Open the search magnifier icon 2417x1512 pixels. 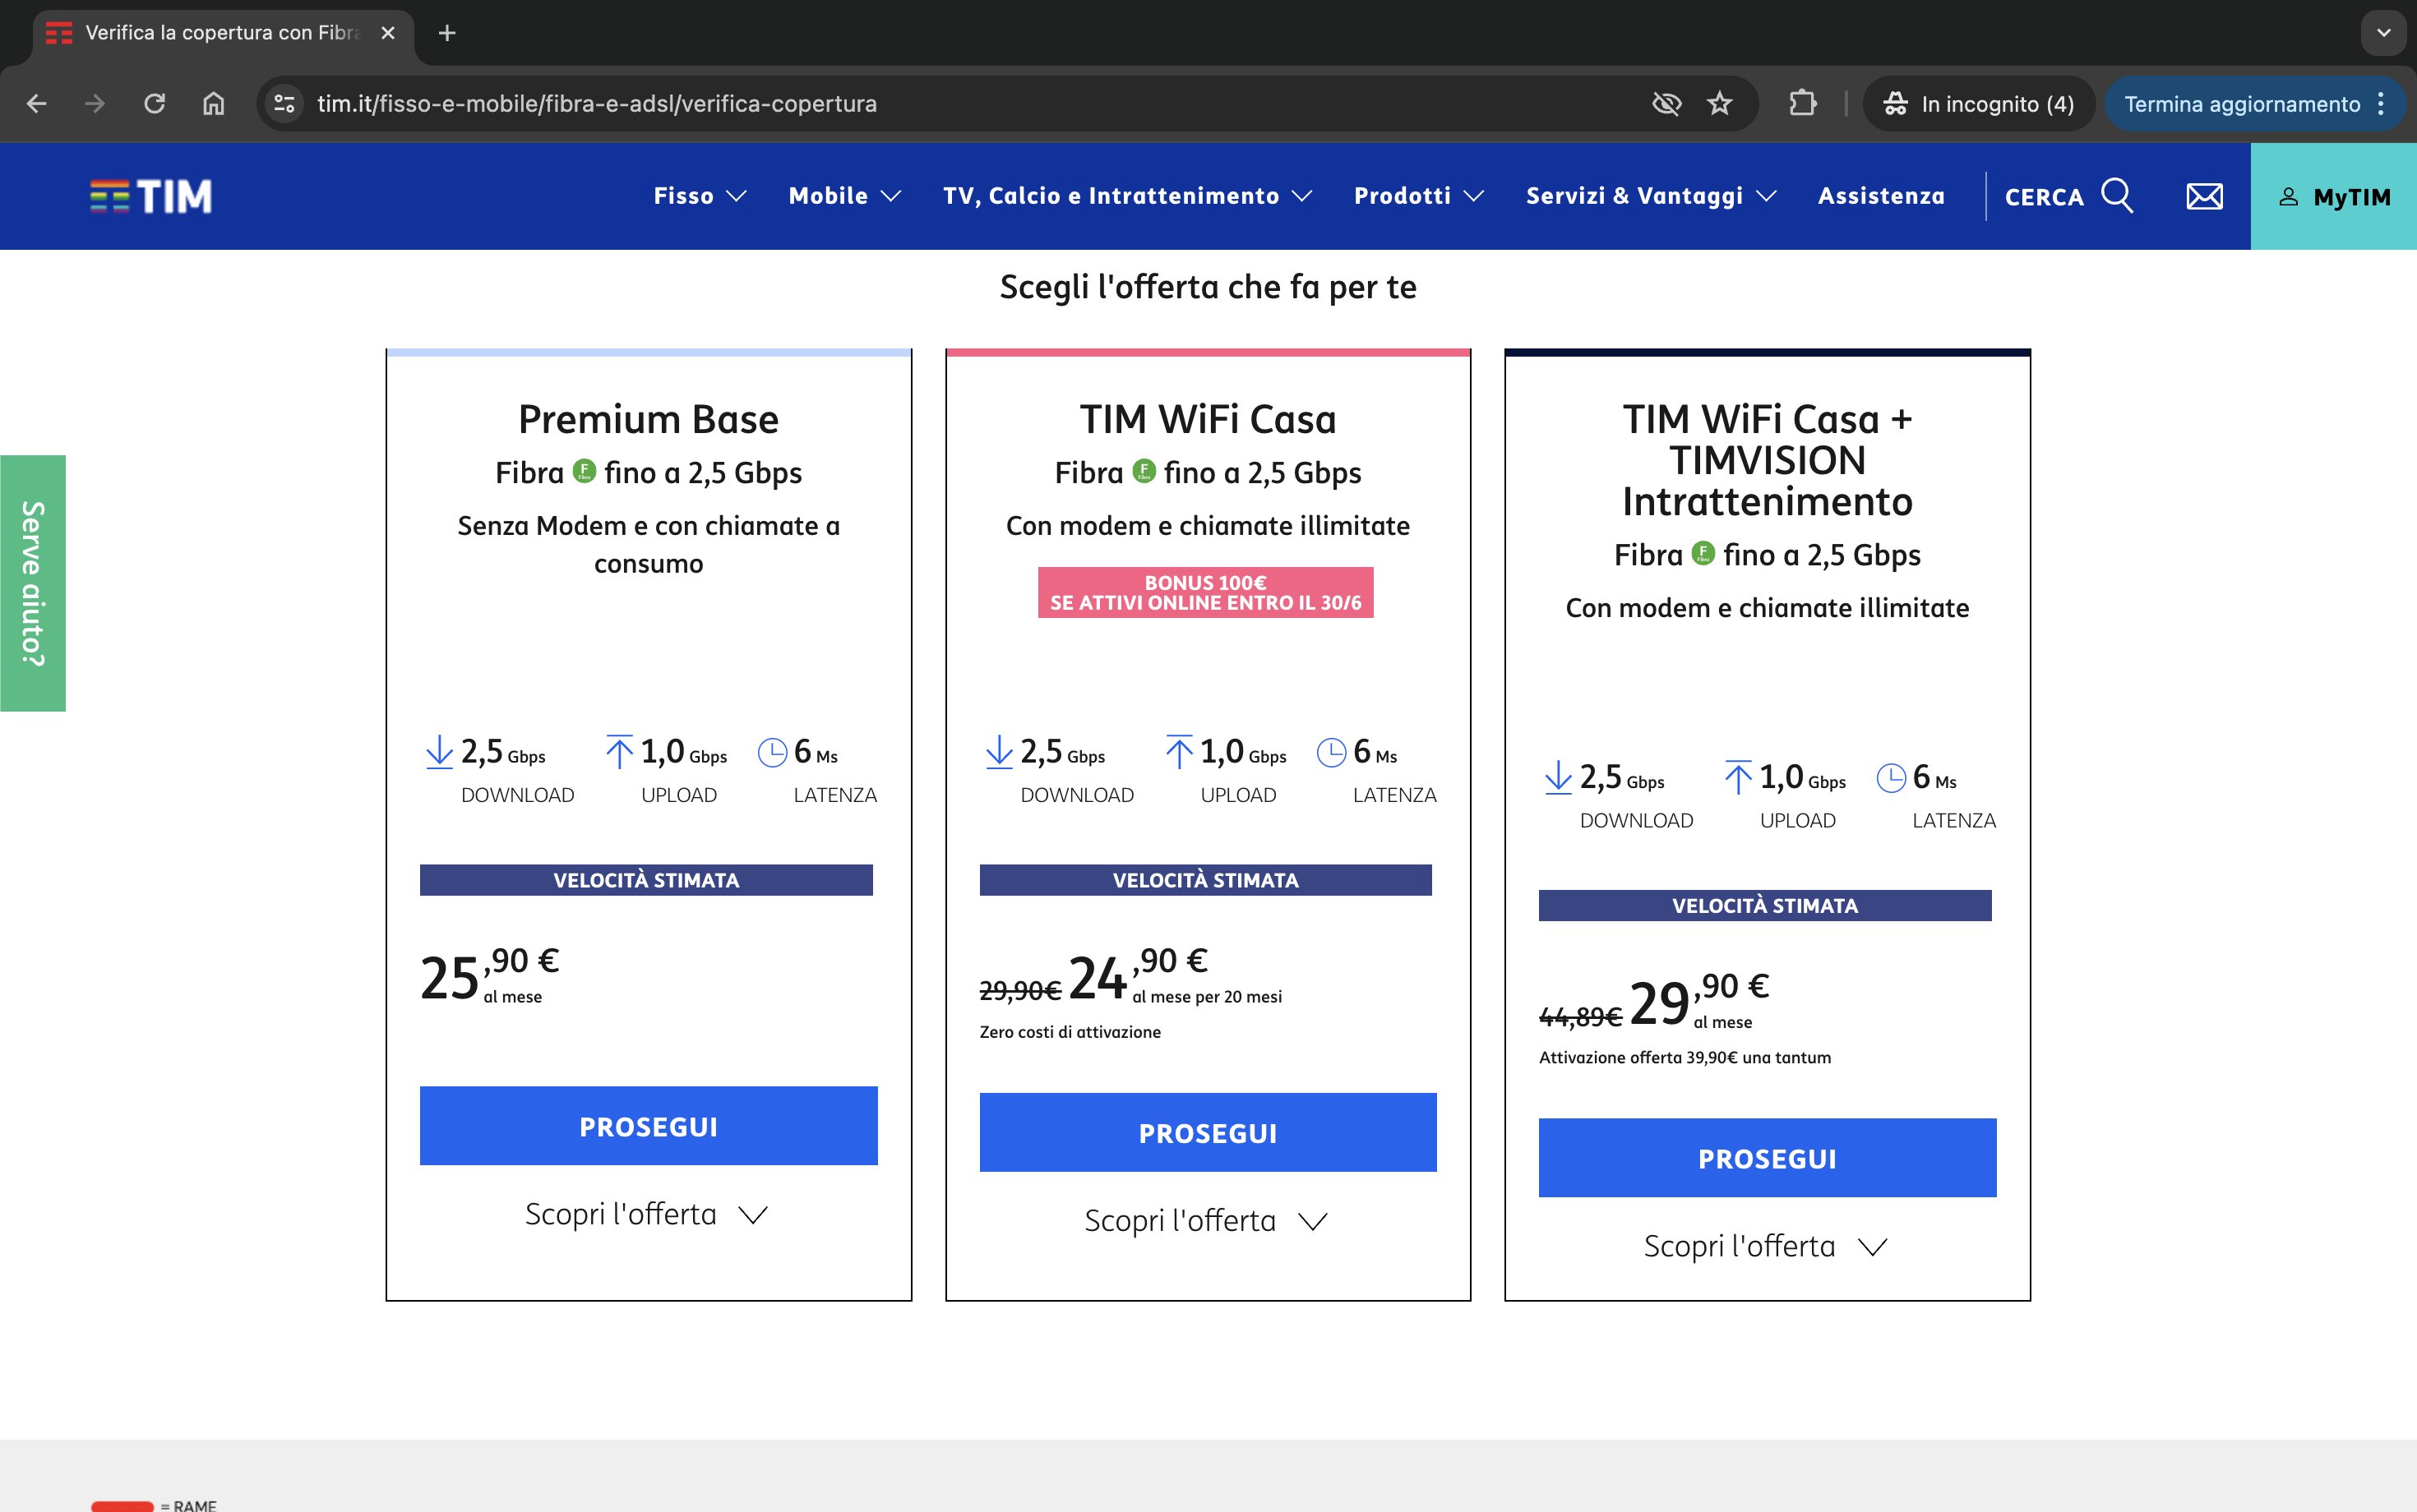(x=2117, y=195)
